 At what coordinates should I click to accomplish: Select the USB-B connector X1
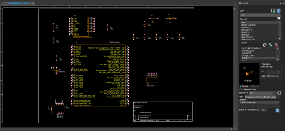tap(58, 109)
